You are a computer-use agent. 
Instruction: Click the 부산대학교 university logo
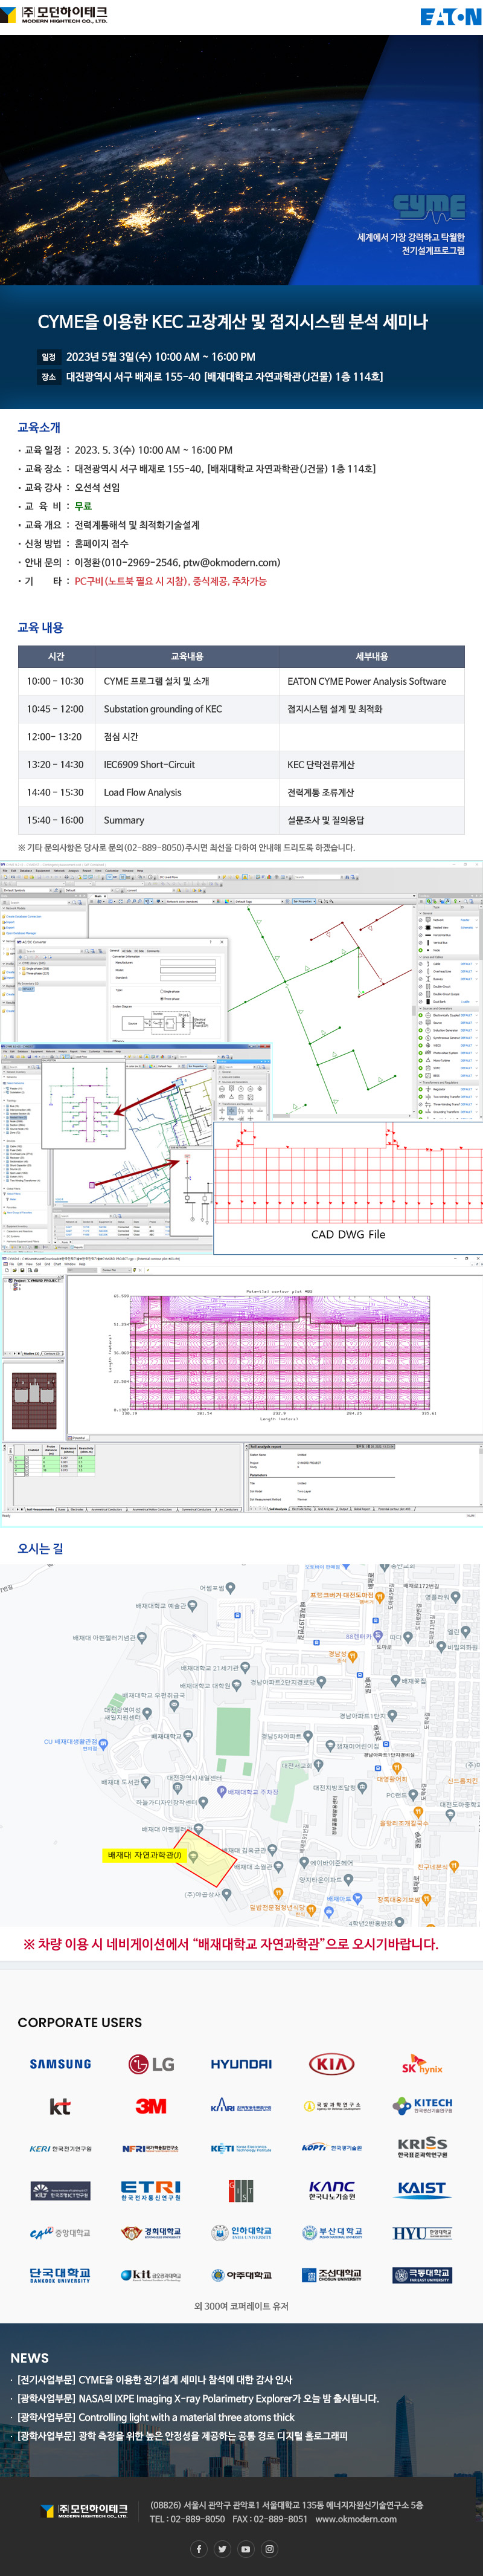point(331,2232)
